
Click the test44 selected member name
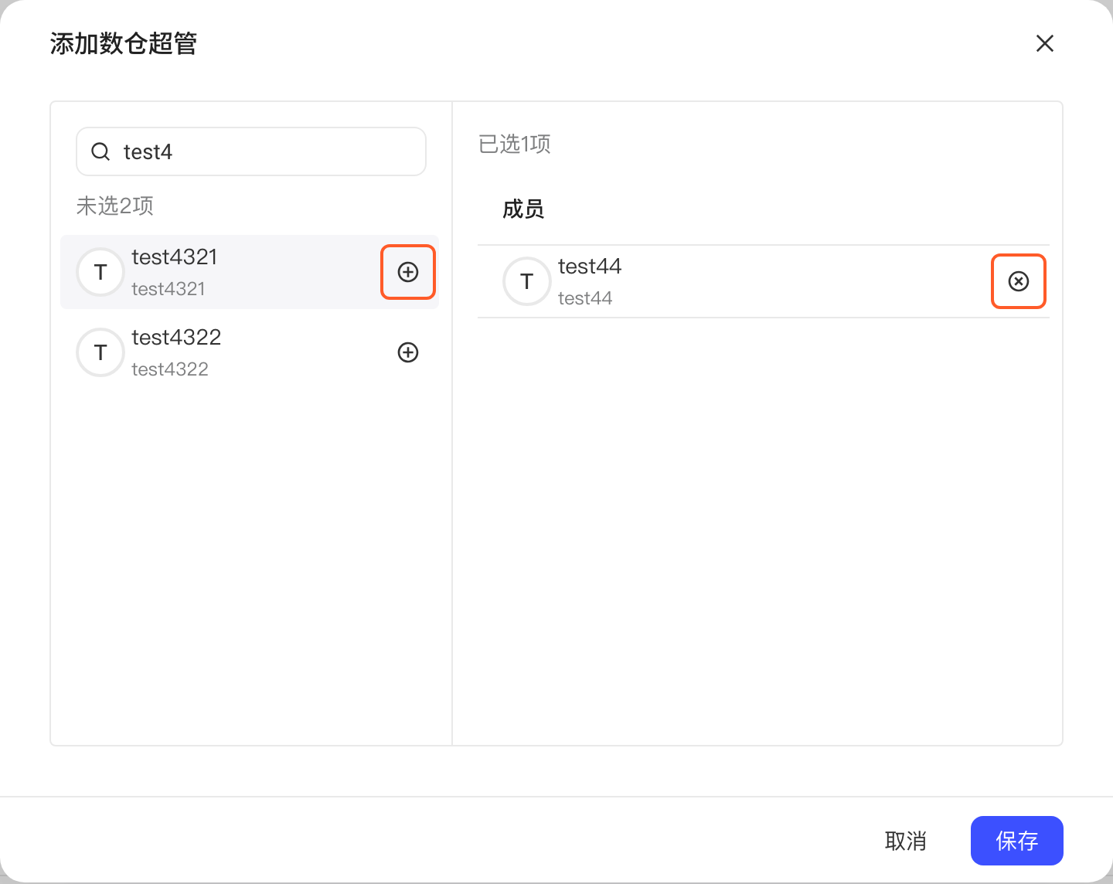(x=590, y=266)
